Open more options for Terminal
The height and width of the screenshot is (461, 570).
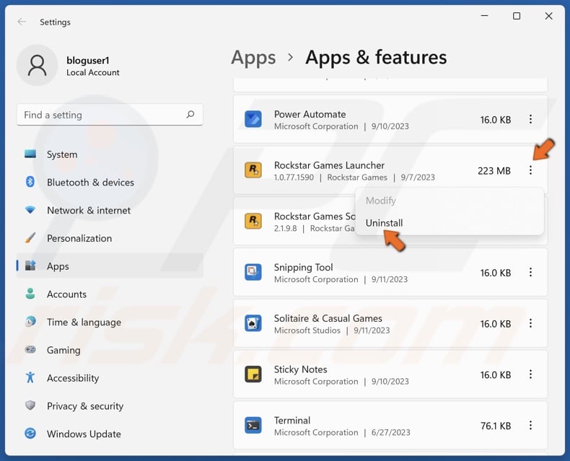pyautogui.click(x=530, y=426)
